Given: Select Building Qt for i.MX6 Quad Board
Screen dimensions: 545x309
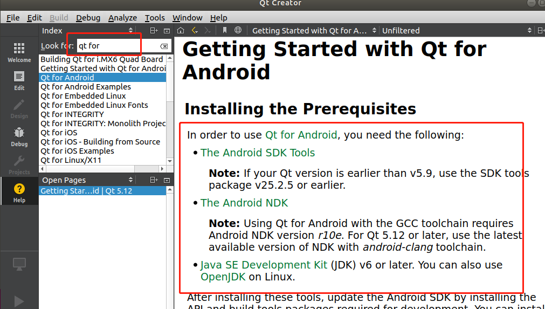Looking at the screenshot, I should (102, 59).
